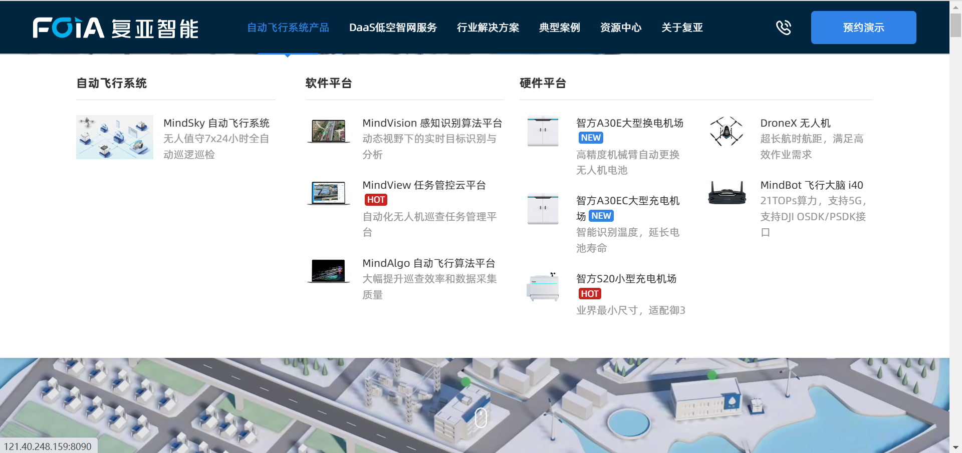The width and height of the screenshot is (962, 453).
Task: Expand the 行业解决方案 menu
Action: tap(488, 28)
